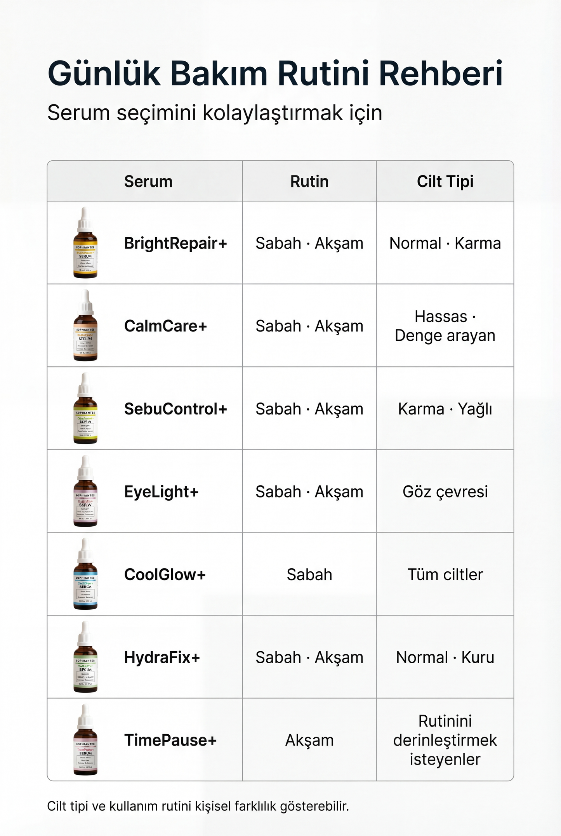561x836 pixels.
Task: Open the SebuControl+ product name
Action: tap(175, 409)
